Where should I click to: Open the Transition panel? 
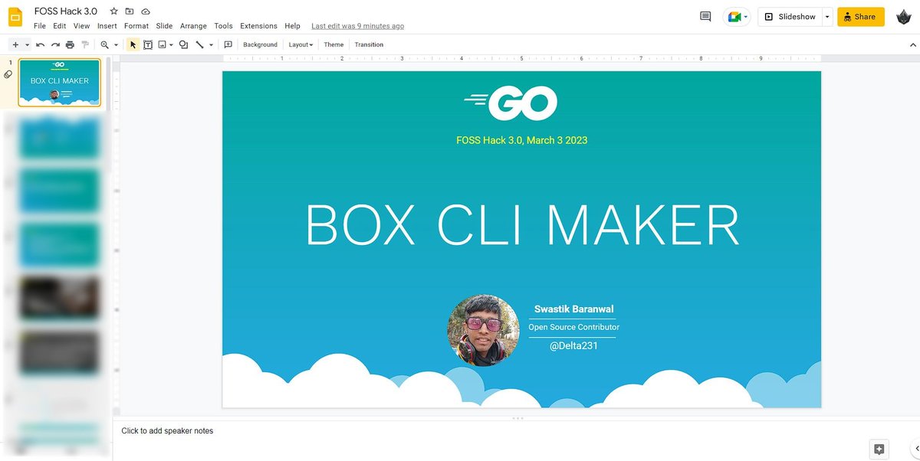(369, 45)
